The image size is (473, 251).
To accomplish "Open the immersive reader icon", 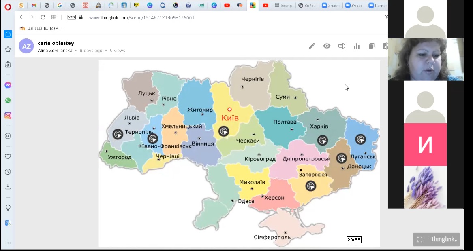I will [342, 46].
